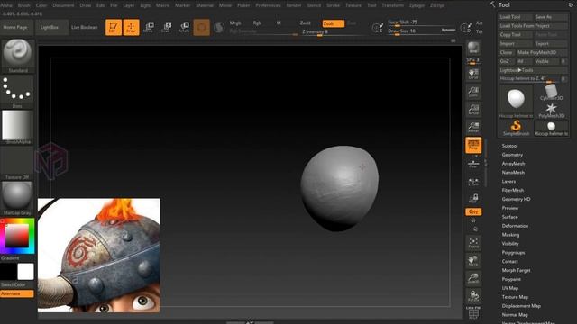Select the Draw mode button
Viewport: 577px width, 324px height.
coord(131,28)
